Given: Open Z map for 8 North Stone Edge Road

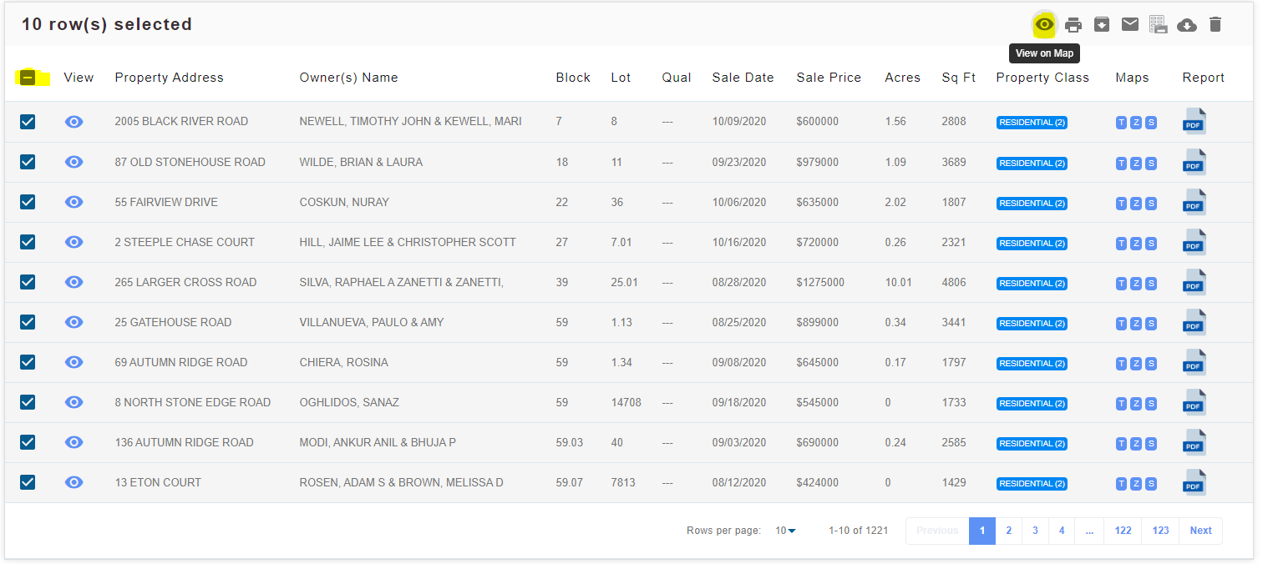Looking at the screenshot, I should tap(1136, 403).
